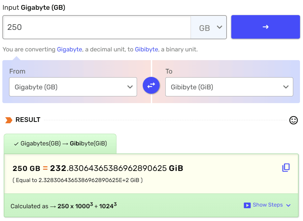
Task: Open the To Gibibyte (GiB) dropdown
Action: pyautogui.click(x=229, y=87)
